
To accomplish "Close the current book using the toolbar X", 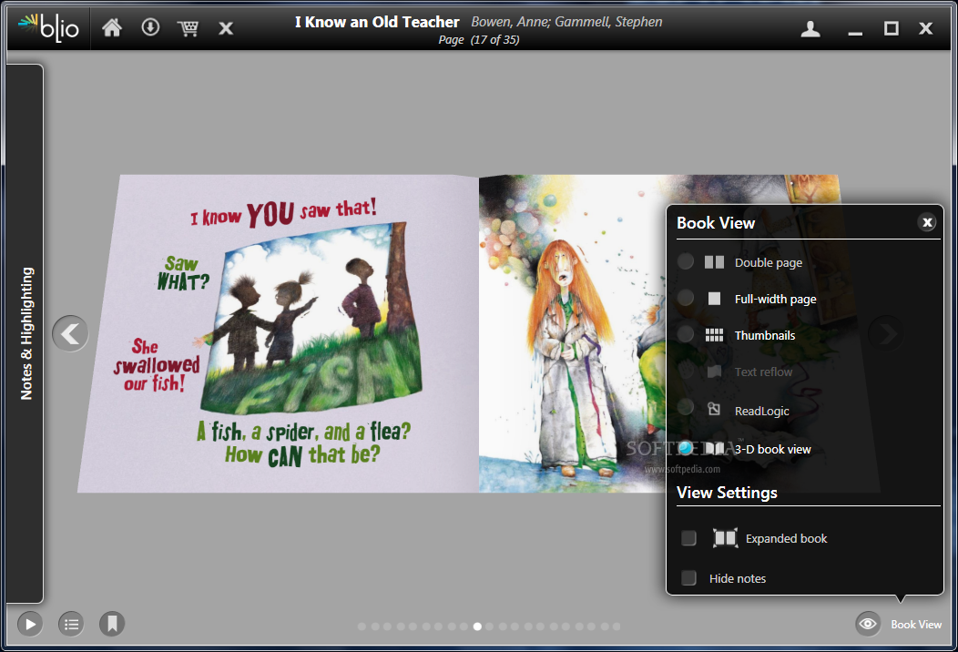I will click(226, 28).
